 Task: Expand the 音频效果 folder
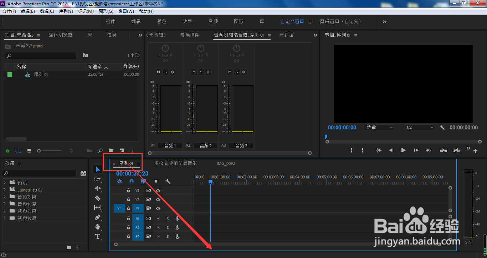point(5,197)
